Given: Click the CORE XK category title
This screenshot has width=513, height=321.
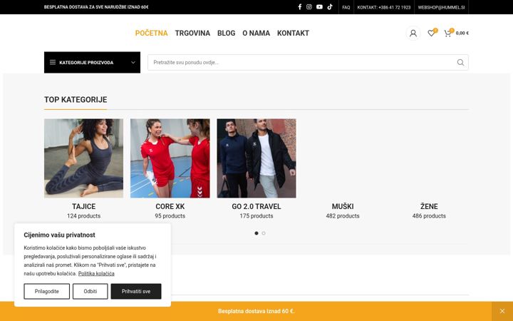Looking at the screenshot, I should [170, 206].
